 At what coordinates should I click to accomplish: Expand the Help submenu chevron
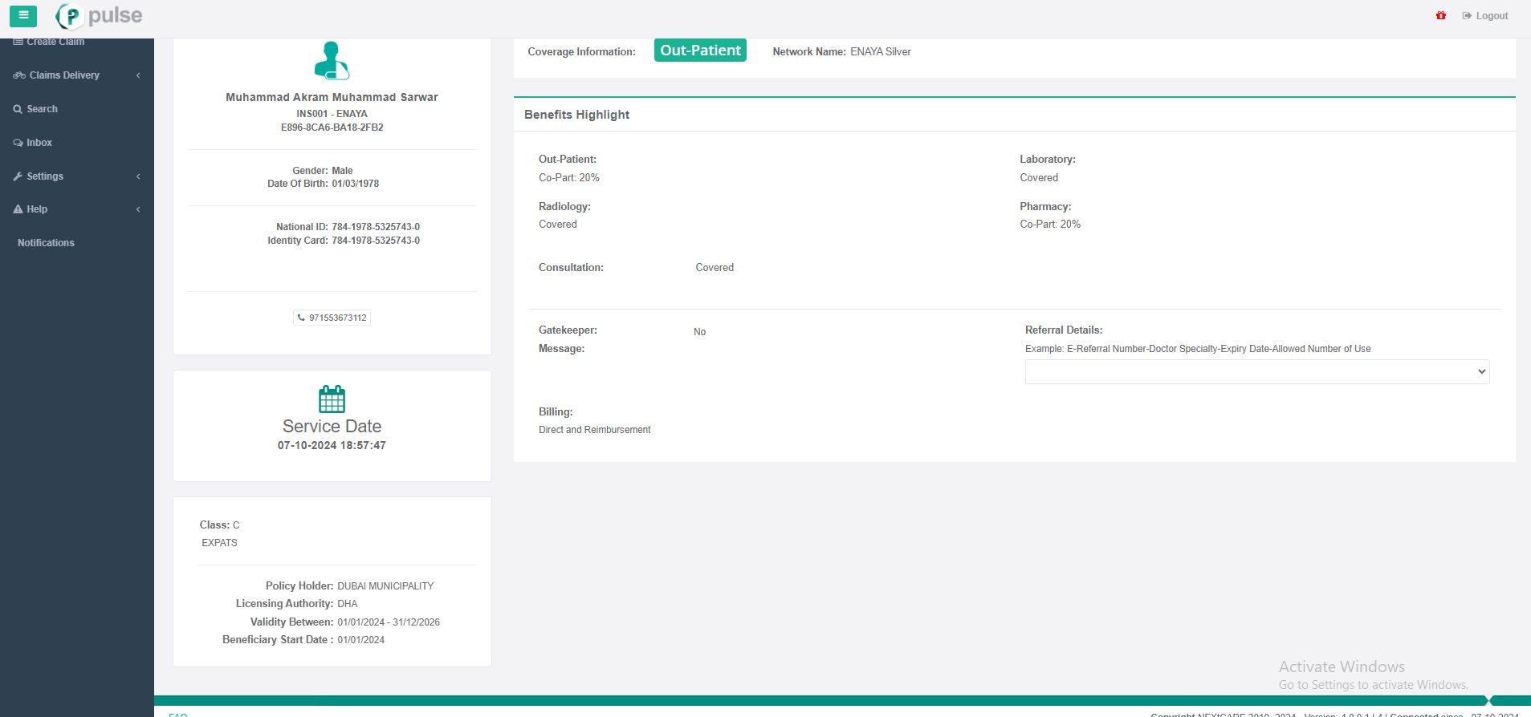[138, 209]
